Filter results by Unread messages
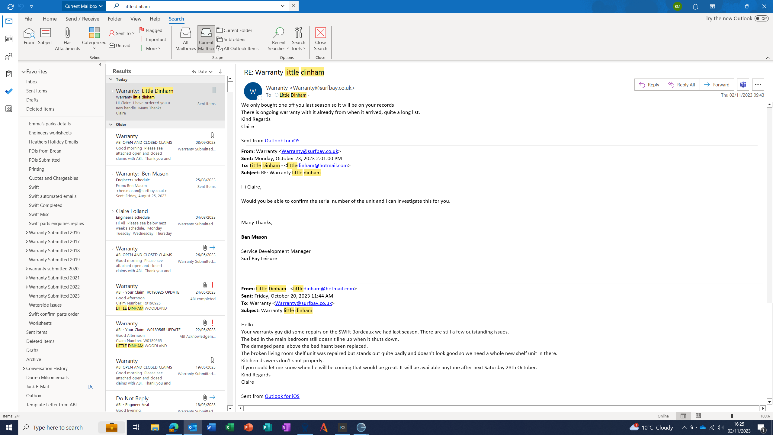This screenshot has height=435, width=773. point(120,45)
